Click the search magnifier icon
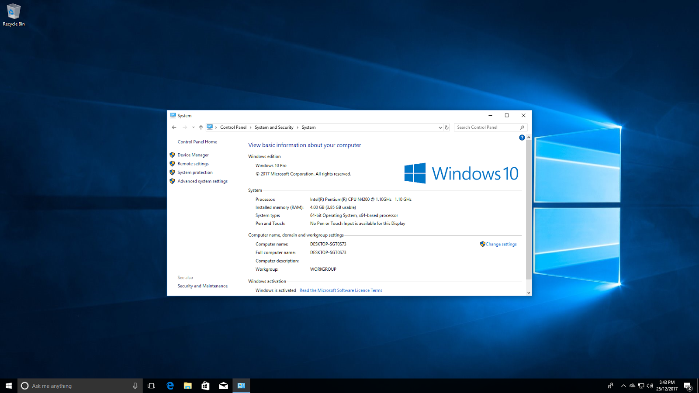 point(522,128)
